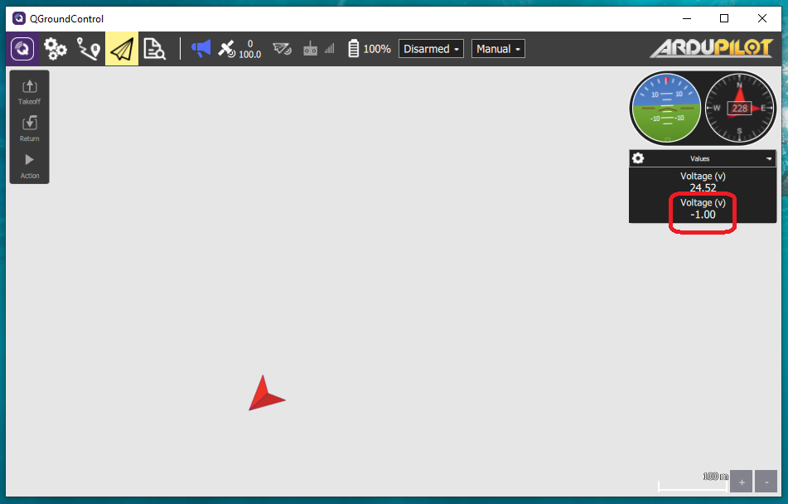The width and height of the screenshot is (788, 504).
Task: Open the QGroundControl app settings icon
Action: click(22, 48)
